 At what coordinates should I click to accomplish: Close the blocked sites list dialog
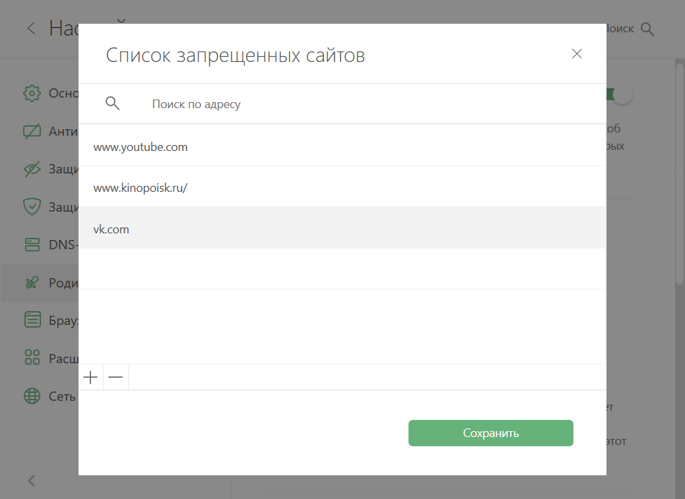point(577,53)
